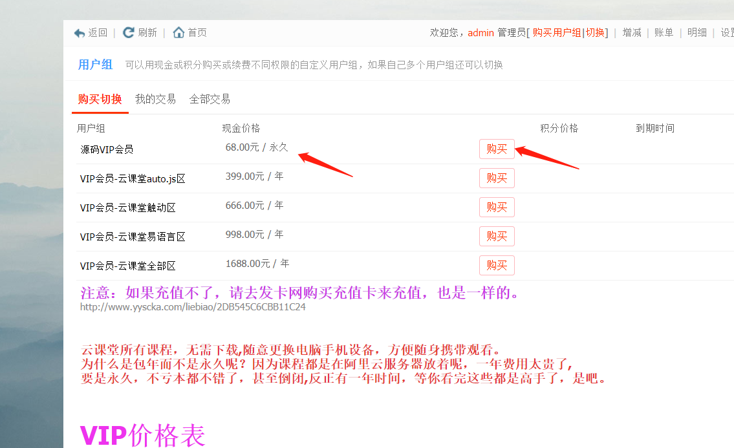Click 源码VIP会员 row name
This screenshot has width=734, height=448.
click(107, 149)
